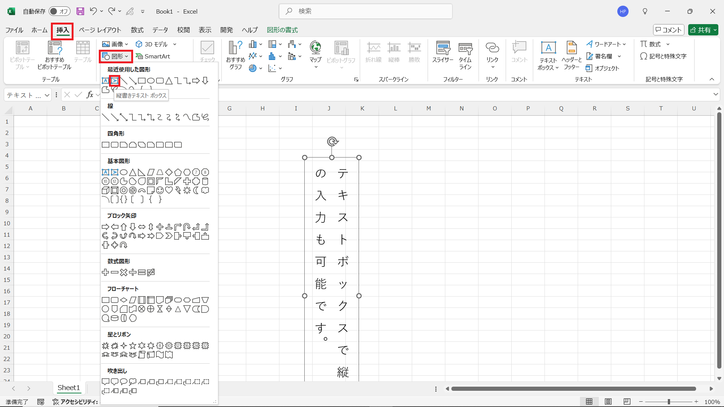The width and height of the screenshot is (724, 407).
Task: Switch to Page Layout view in status bar
Action: (608, 402)
